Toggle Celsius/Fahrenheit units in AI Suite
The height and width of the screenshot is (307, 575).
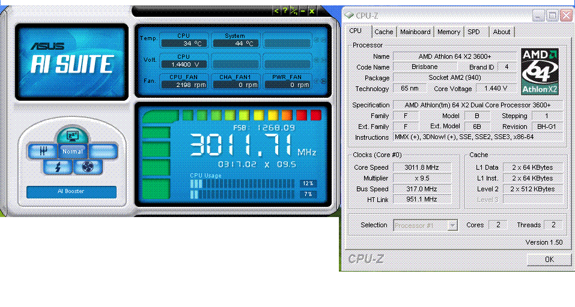click(x=294, y=11)
